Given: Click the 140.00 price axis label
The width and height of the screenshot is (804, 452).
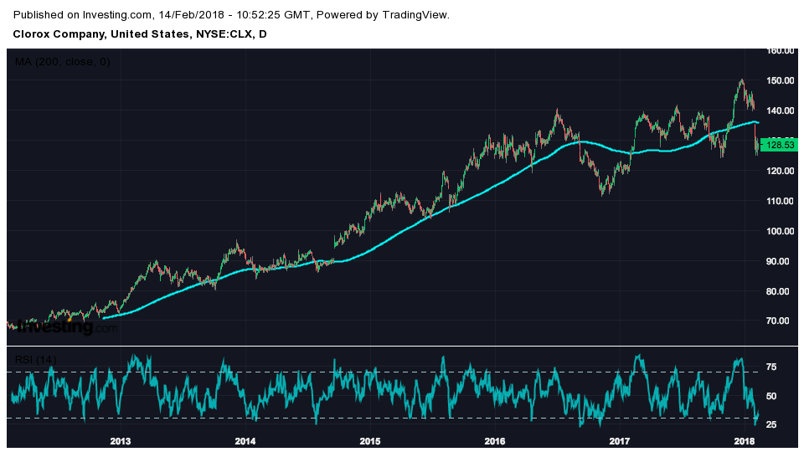Looking at the screenshot, I should (781, 110).
